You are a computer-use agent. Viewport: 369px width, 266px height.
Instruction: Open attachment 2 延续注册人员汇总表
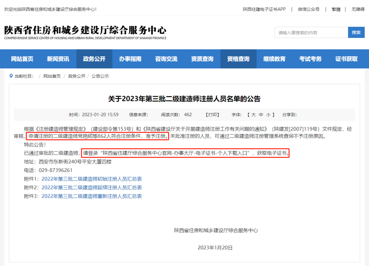[x=92, y=187]
